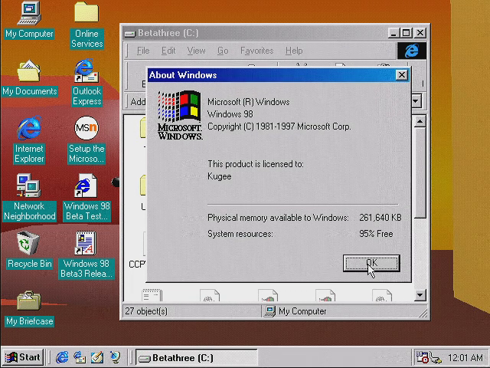This screenshot has width=490, height=368.
Task: Minimize the Betathree (C:) window
Action: pyautogui.click(x=394, y=33)
